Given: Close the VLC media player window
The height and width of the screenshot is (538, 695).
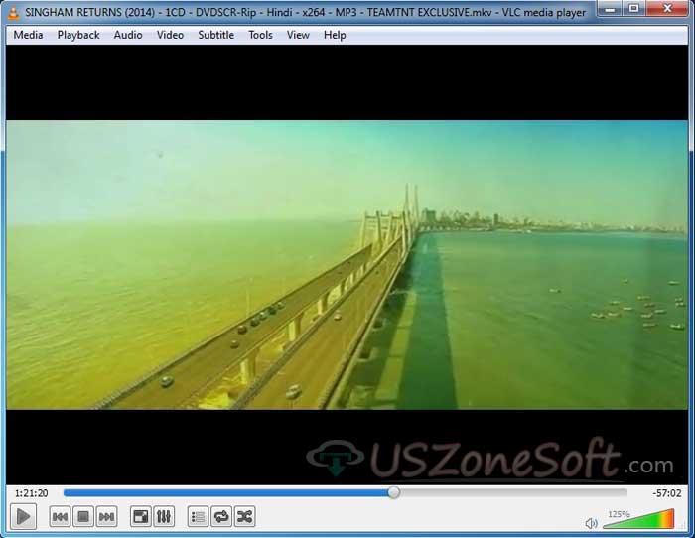Looking at the screenshot, I should (667, 8).
